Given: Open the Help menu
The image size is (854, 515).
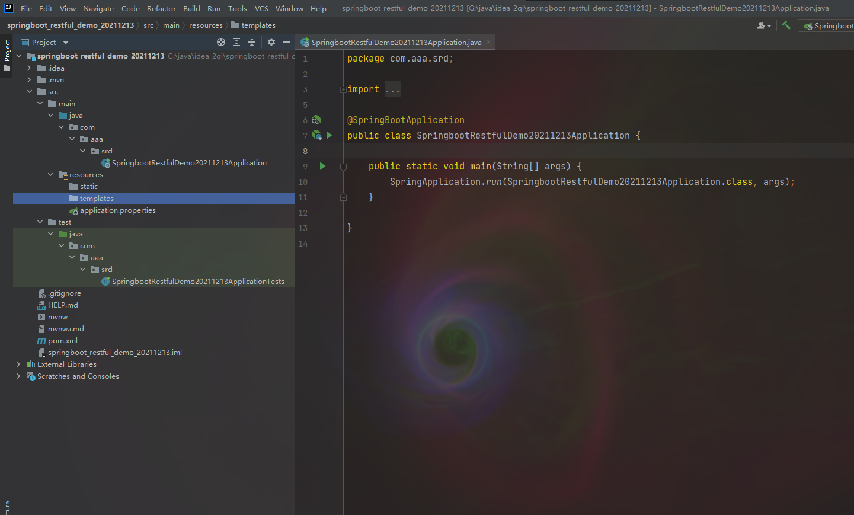Looking at the screenshot, I should pyautogui.click(x=318, y=8).
